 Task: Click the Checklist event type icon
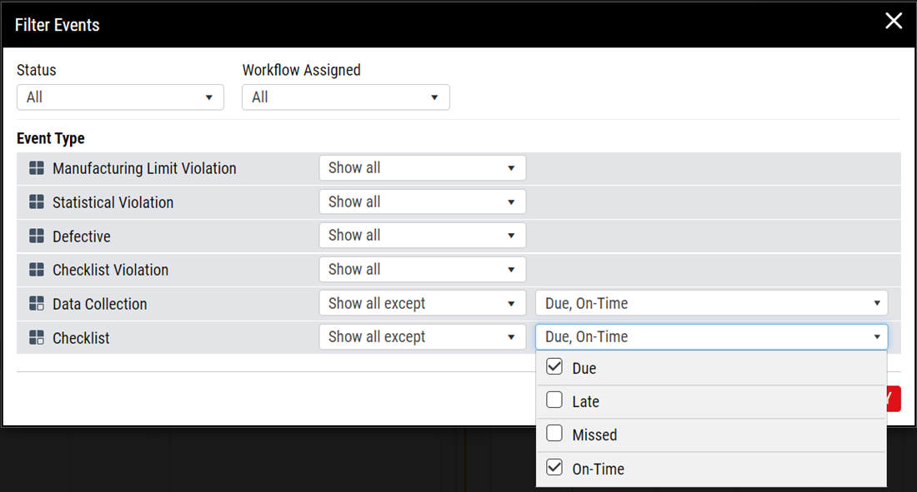click(x=36, y=338)
